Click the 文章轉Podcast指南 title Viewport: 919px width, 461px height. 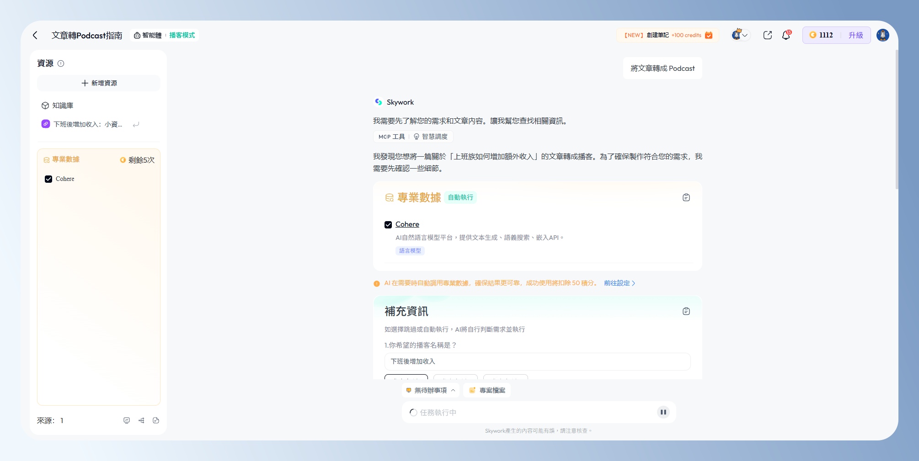(87, 35)
